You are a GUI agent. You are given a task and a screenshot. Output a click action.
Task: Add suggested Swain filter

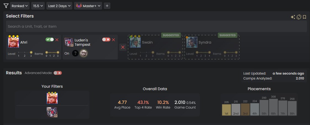pos(155,47)
